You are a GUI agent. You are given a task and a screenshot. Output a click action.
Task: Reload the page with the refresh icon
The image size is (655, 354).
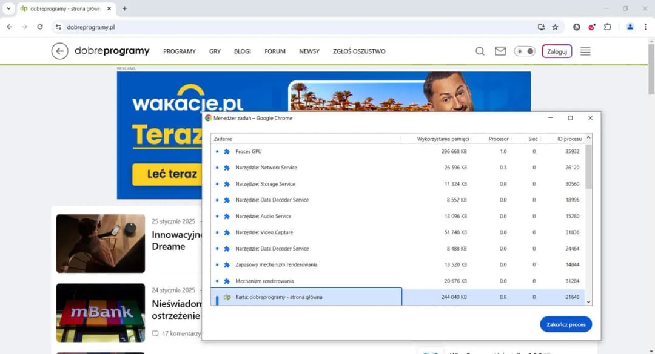(x=40, y=27)
